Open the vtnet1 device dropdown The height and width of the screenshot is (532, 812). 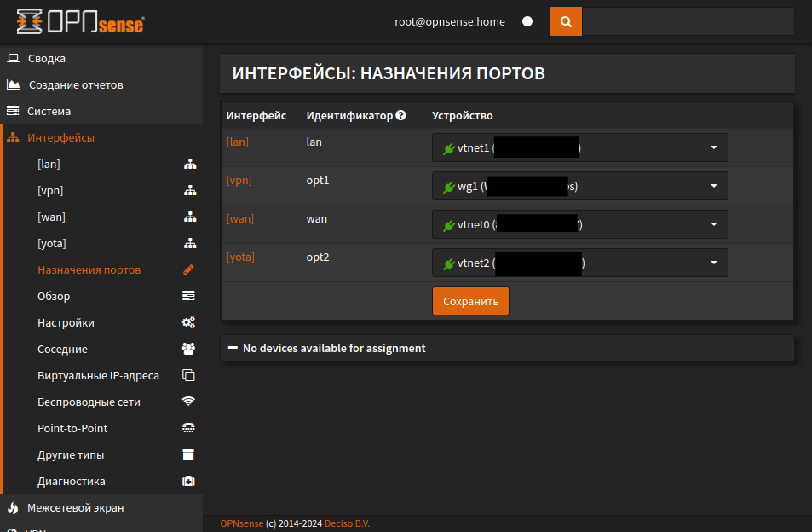coord(580,147)
